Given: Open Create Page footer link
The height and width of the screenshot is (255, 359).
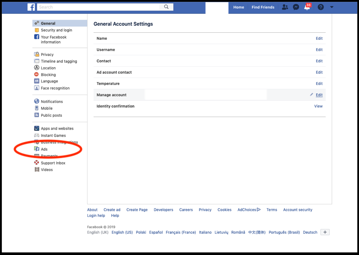Looking at the screenshot, I should click(x=137, y=209).
